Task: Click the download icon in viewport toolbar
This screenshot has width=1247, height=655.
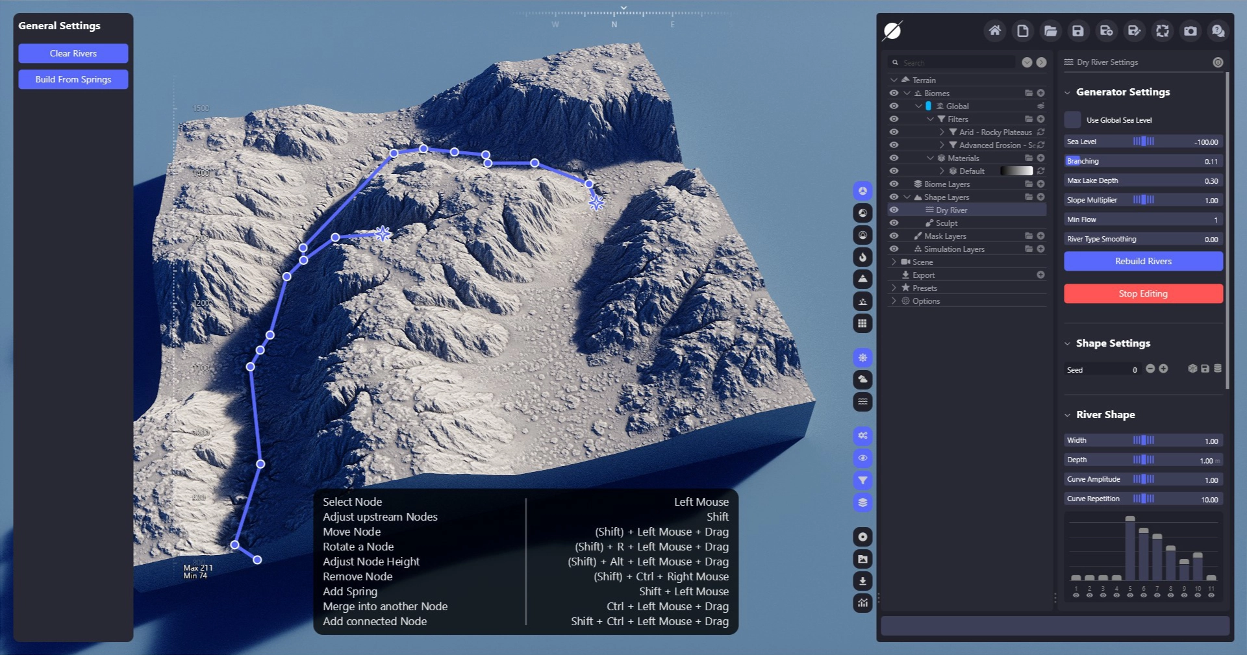Action: (x=863, y=581)
